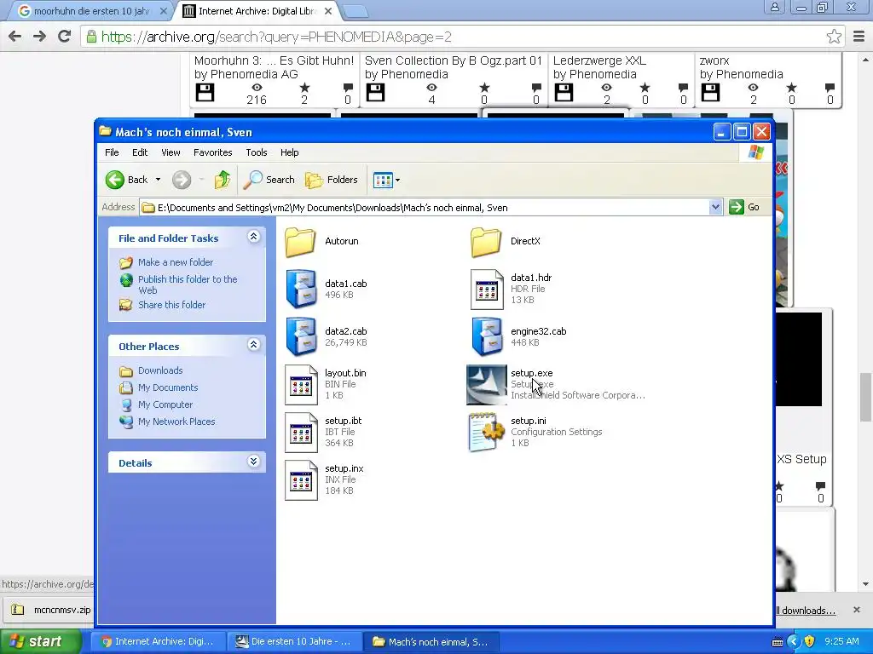
Task: Click the browser vertical scrollbar thumb
Action: pos(865,397)
